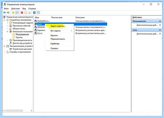Click the red X Delete toolbar icon
The height and width of the screenshot is (118, 164).
click(x=22, y=13)
